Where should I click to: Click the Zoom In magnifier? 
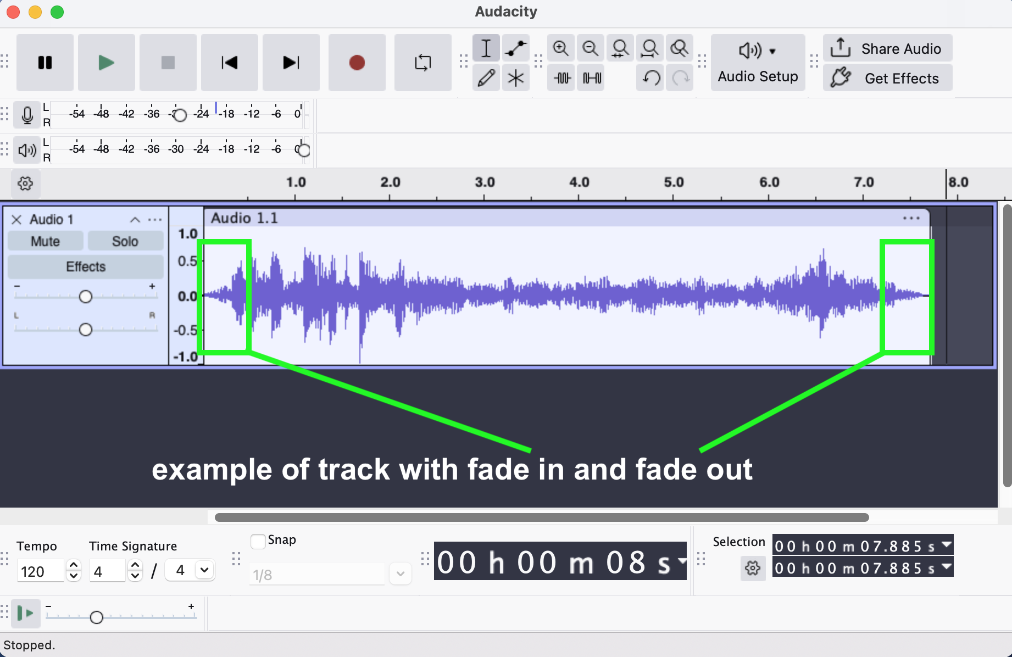[561, 48]
